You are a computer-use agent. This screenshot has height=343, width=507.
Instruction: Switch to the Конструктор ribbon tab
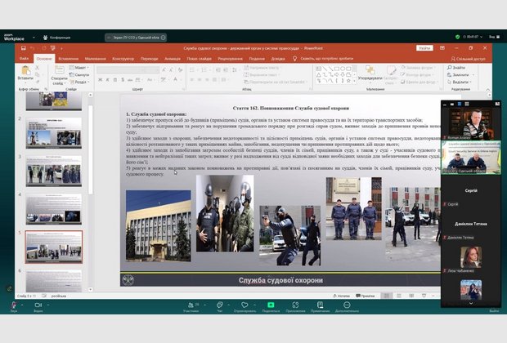click(x=123, y=59)
